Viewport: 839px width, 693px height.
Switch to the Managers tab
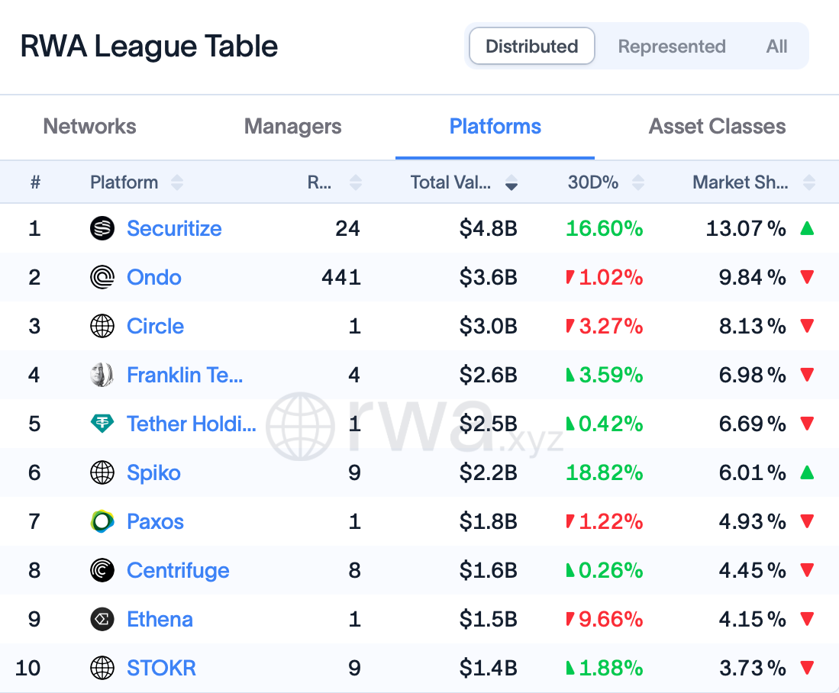point(292,126)
